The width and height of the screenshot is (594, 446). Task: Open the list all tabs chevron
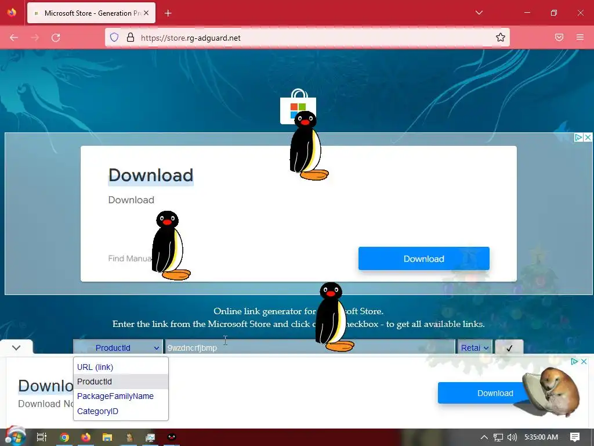point(479,13)
